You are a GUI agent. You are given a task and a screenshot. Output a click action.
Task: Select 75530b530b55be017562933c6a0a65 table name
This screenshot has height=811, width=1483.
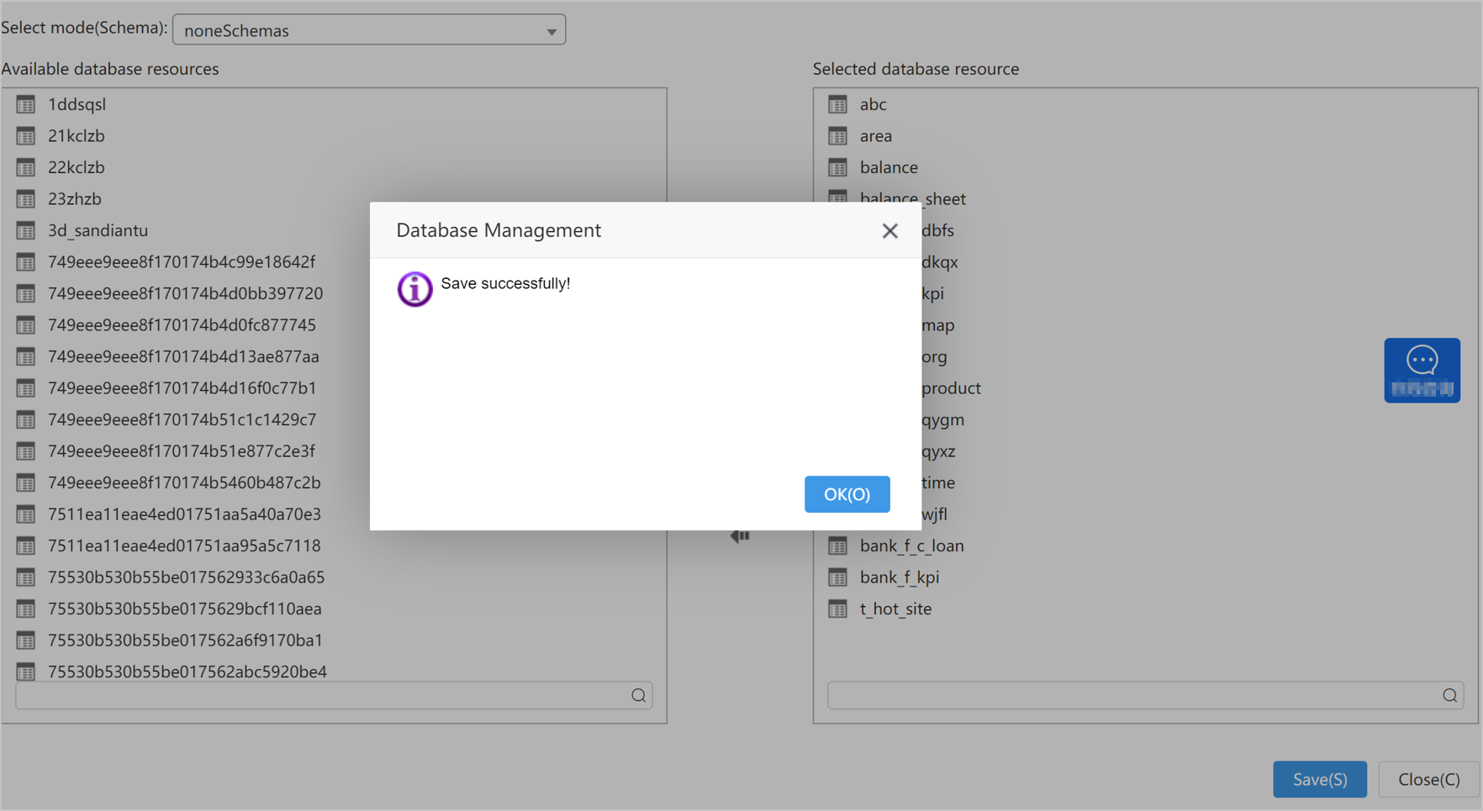tap(186, 577)
